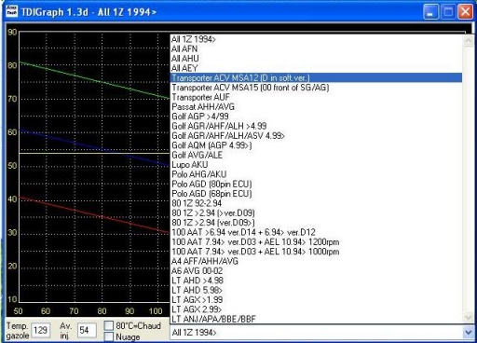This screenshot has height=343, width=477.
Task: Select 'Transporter AUF' entry
Action: 316,97
